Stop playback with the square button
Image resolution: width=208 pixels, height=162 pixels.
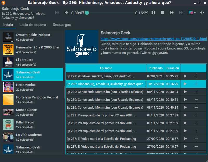(x=162, y=13)
